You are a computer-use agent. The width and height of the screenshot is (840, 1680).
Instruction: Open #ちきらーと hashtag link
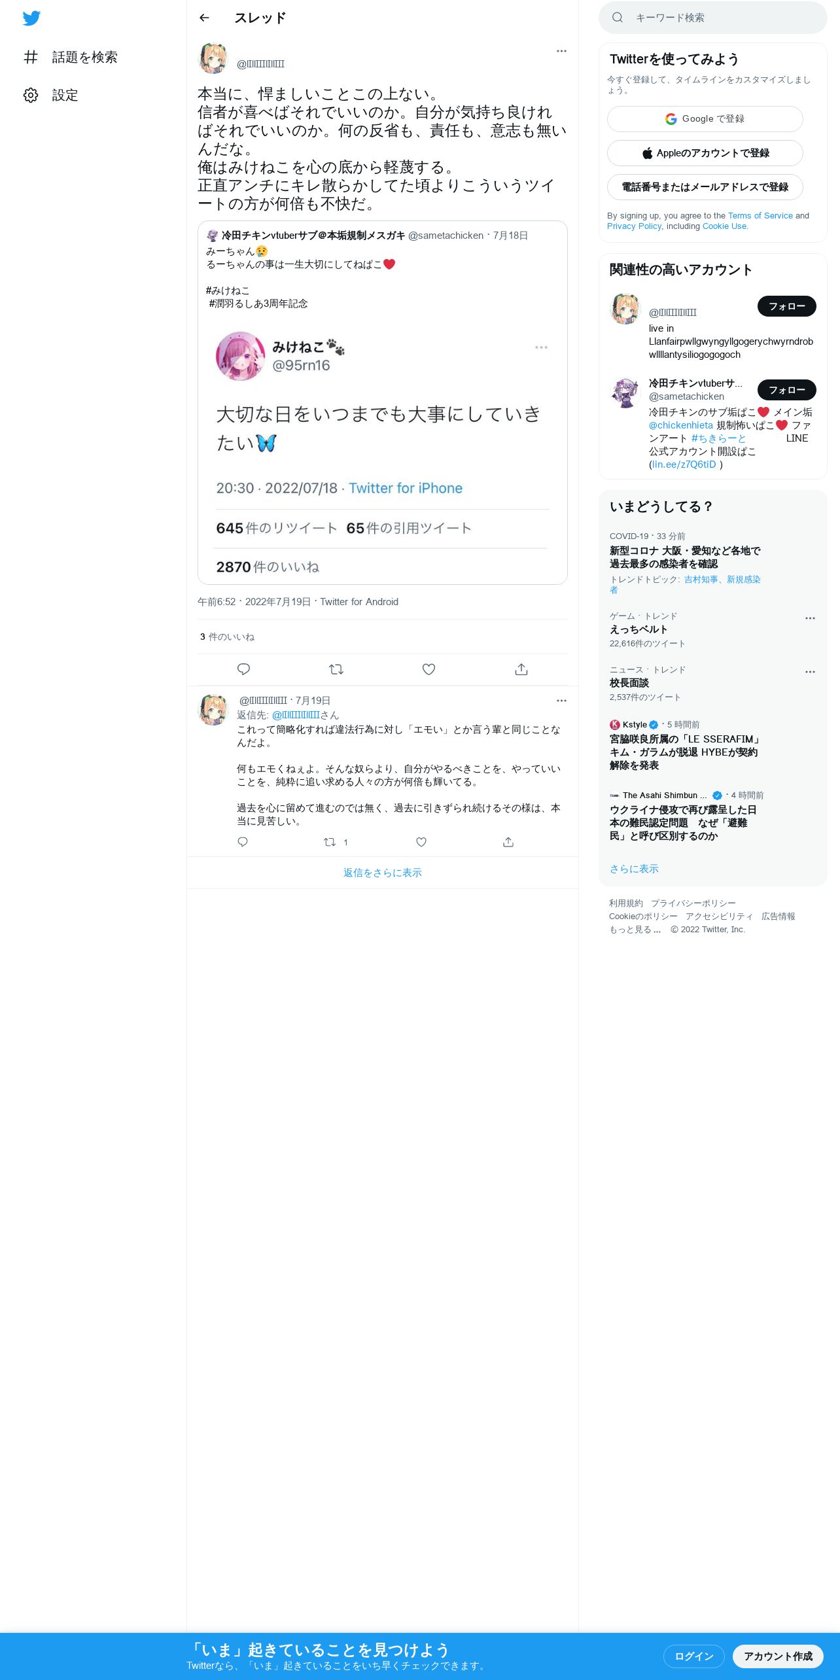pos(718,438)
